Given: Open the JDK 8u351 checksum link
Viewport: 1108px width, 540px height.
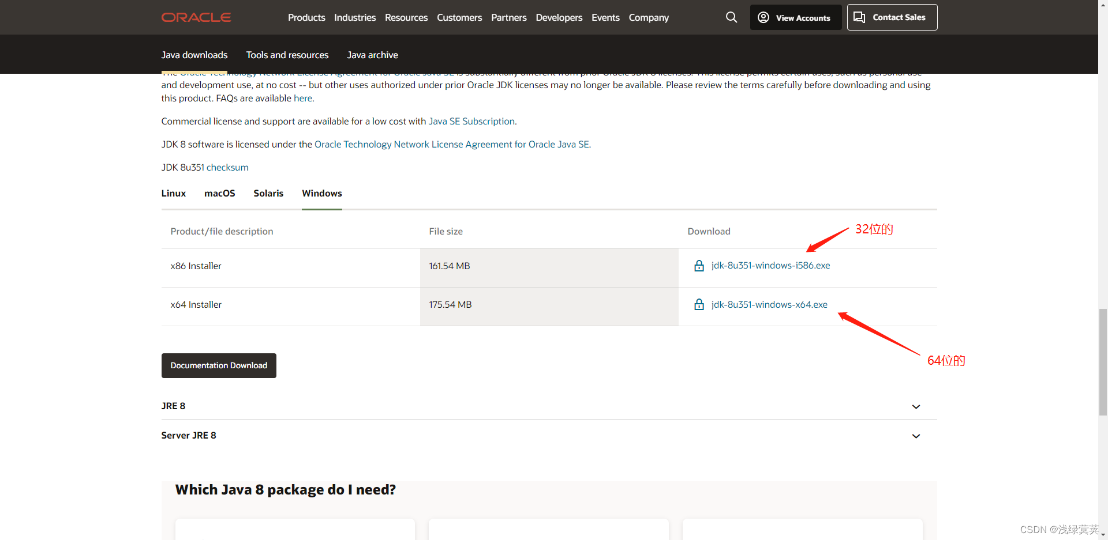Looking at the screenshot, I should [227, 167].
